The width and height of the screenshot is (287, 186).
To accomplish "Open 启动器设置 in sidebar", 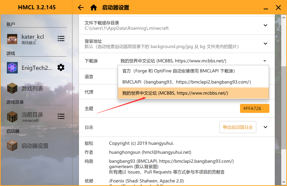I will pyautogui.click(x=35, y=146).
